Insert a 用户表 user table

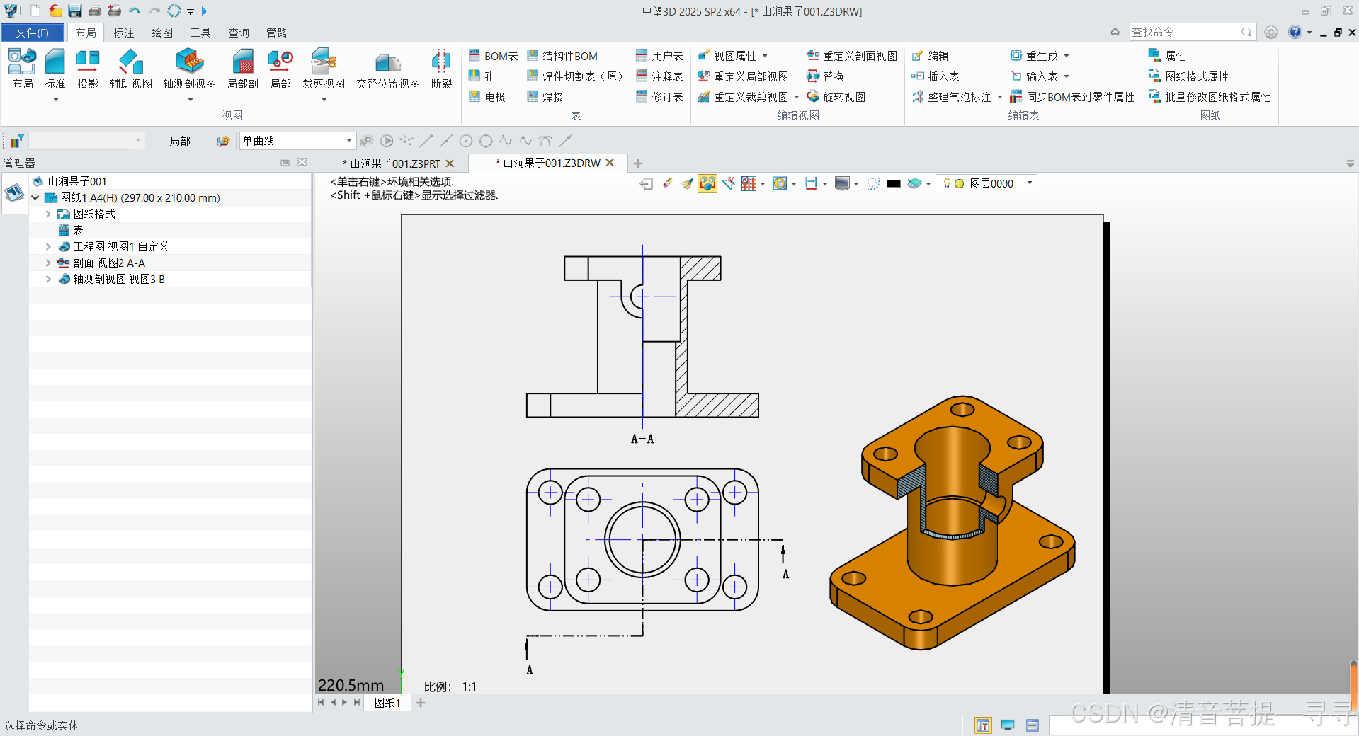tap(659, 56)
